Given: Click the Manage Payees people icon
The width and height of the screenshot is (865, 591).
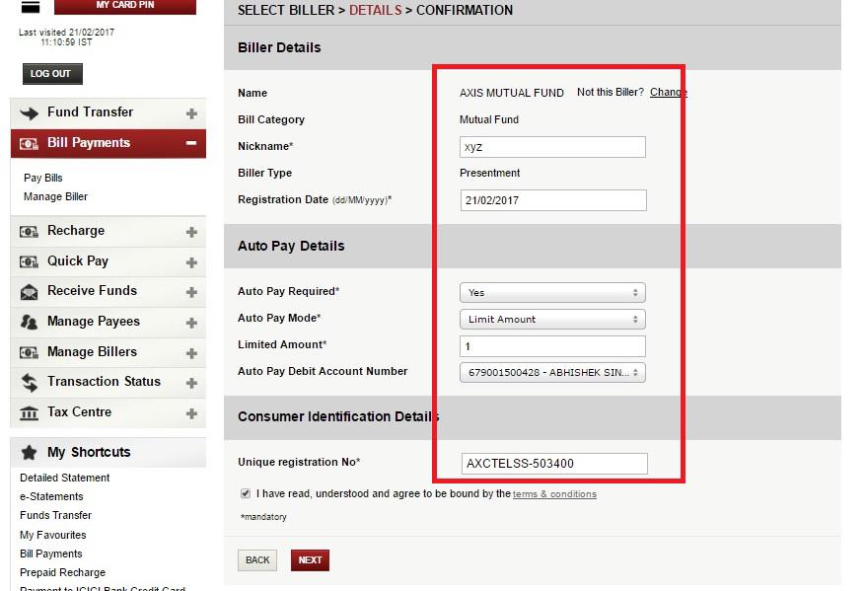Looking at the screenshot, I should click(30, 322).
